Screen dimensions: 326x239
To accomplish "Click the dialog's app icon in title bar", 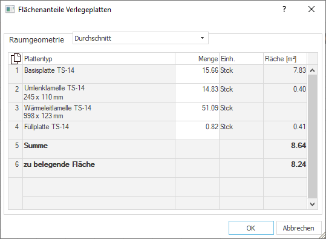I will click(10, 9).
